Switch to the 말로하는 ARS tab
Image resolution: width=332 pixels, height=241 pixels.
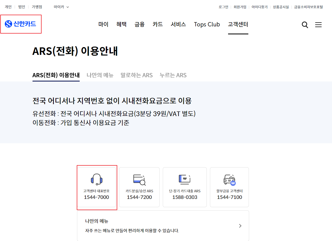tap(137, 75)
